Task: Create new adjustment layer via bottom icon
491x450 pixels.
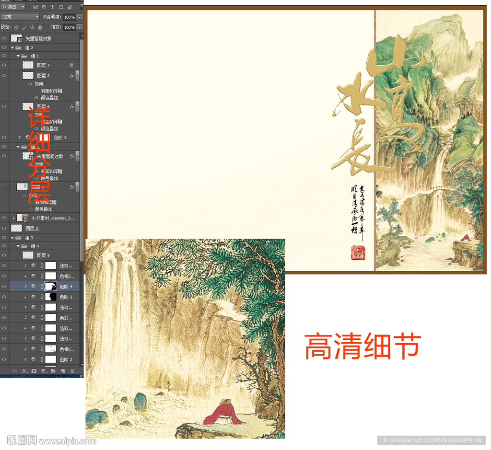Action: click(44, 371)
